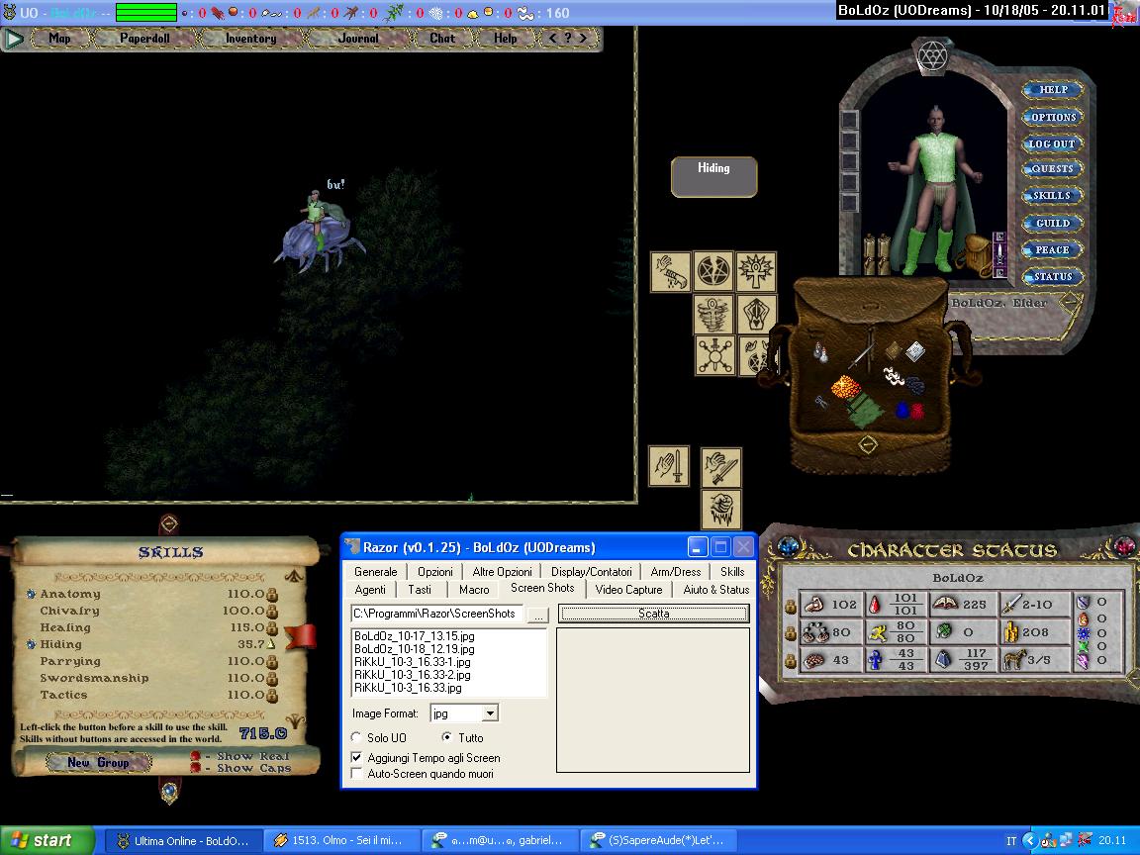Open the Image Format dropdown
This screenshot has width=1140, height=855.
point(490,713)
